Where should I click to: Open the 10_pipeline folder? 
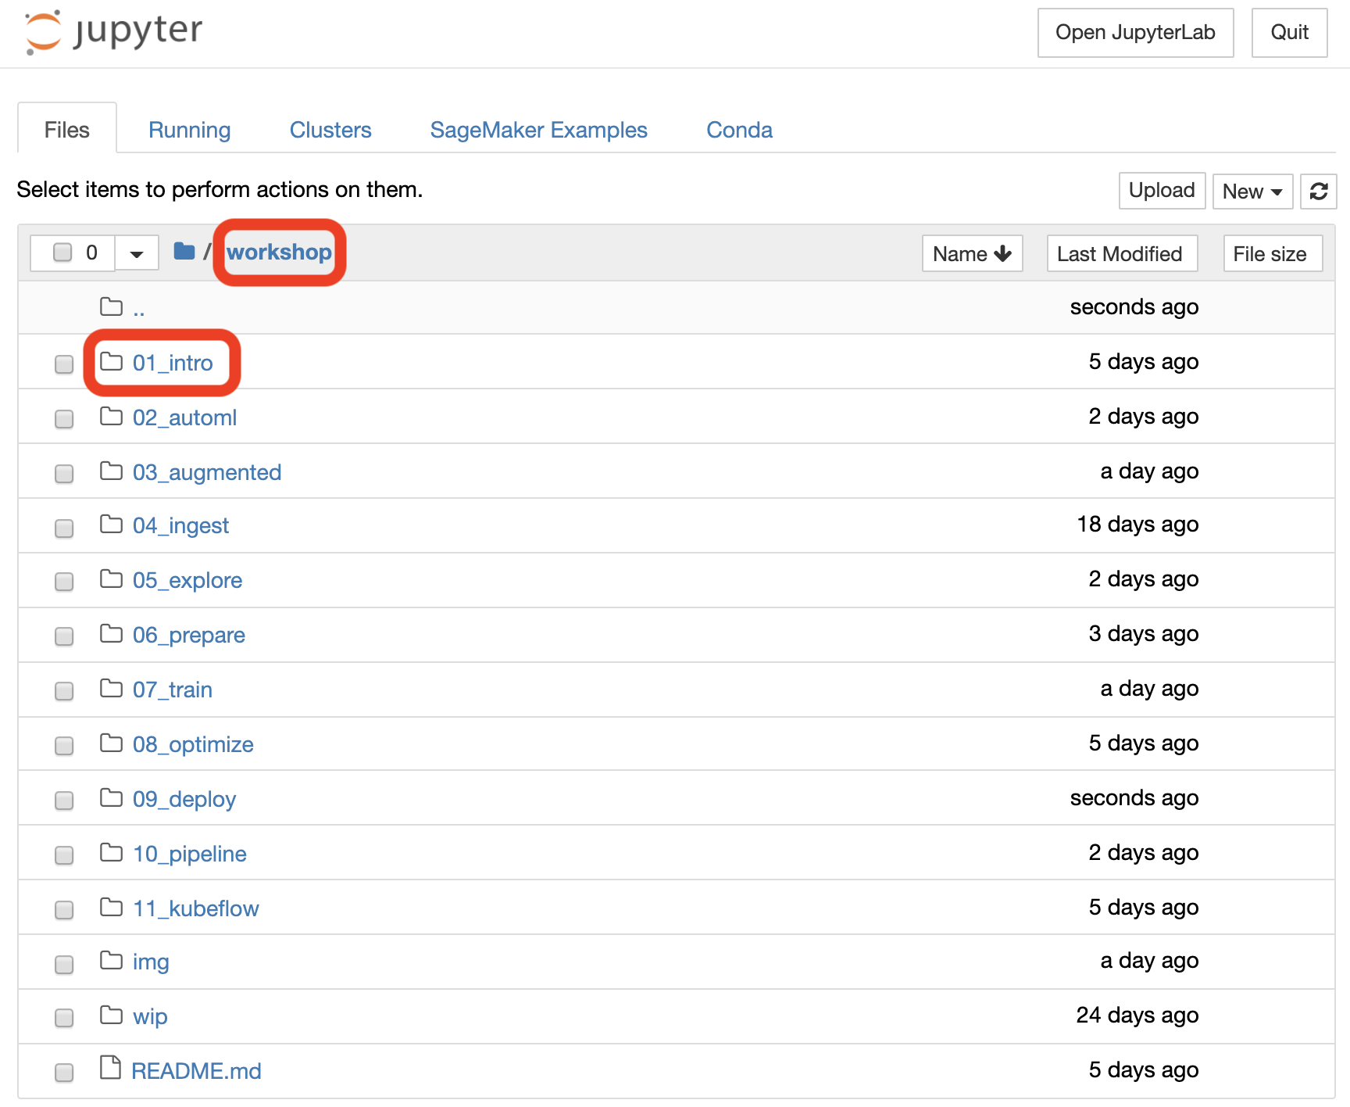190,854
